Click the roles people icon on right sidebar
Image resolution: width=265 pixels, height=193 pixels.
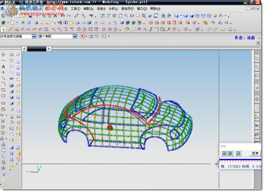[257, 134]
